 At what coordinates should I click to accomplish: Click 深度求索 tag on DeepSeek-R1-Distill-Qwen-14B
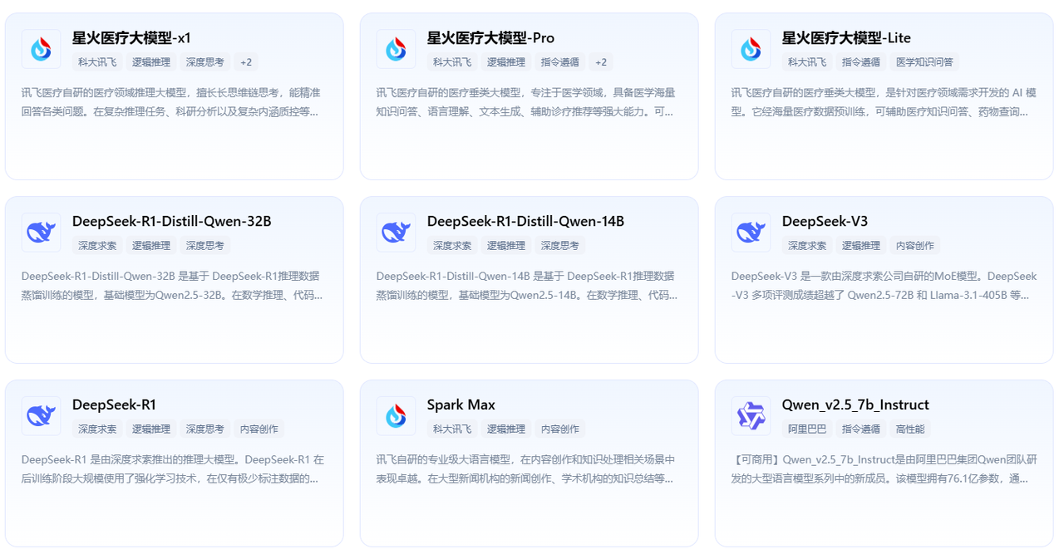click(x=452, y=246)
